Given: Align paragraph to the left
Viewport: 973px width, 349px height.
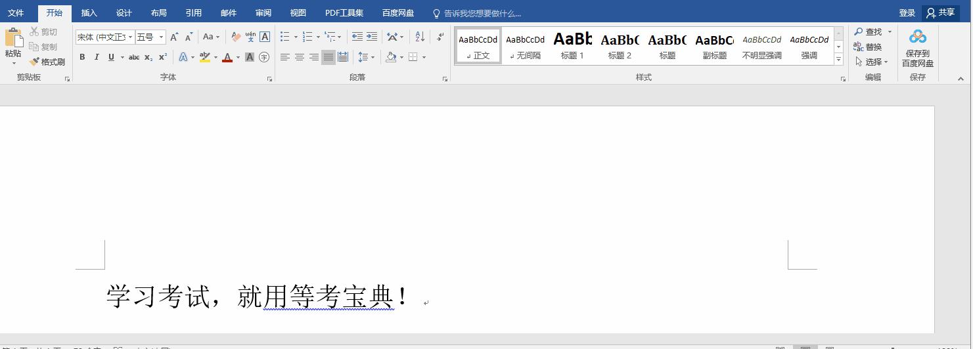Looking at the screenshot, I should click(x=285, y=58).
